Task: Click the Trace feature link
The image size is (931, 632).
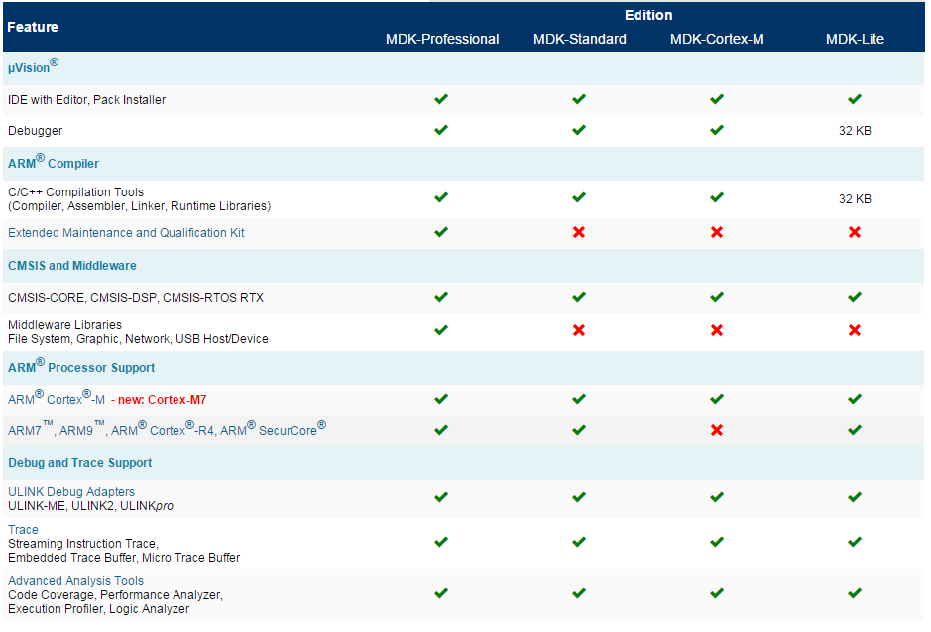Action: (23, 529)
